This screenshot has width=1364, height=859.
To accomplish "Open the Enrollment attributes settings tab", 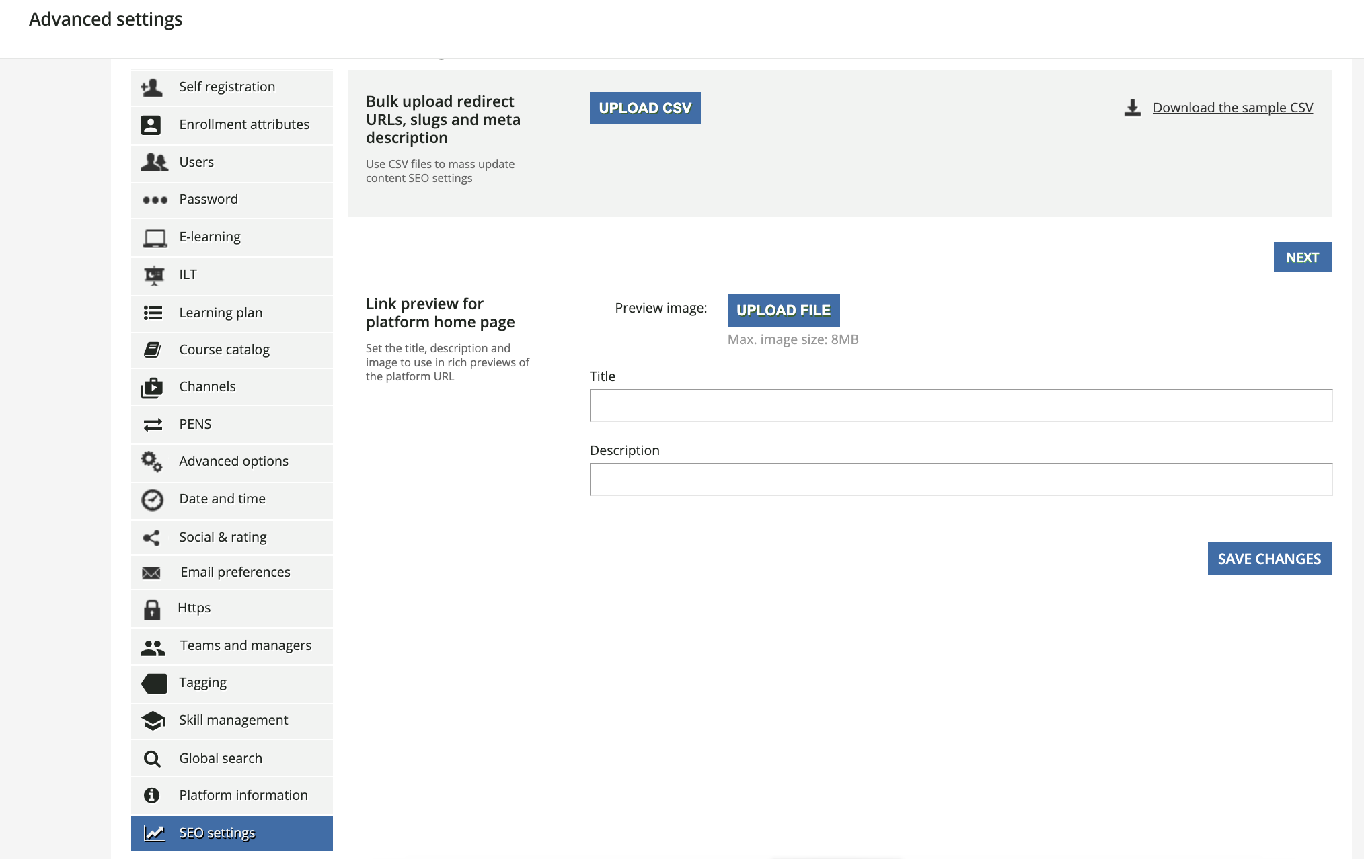I will coord(243,124).
